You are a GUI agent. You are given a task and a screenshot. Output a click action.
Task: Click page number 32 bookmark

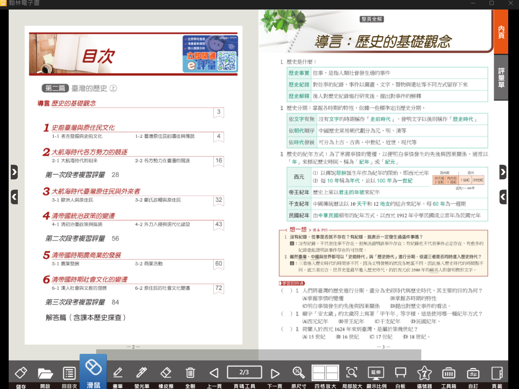[x=219, y=201]
